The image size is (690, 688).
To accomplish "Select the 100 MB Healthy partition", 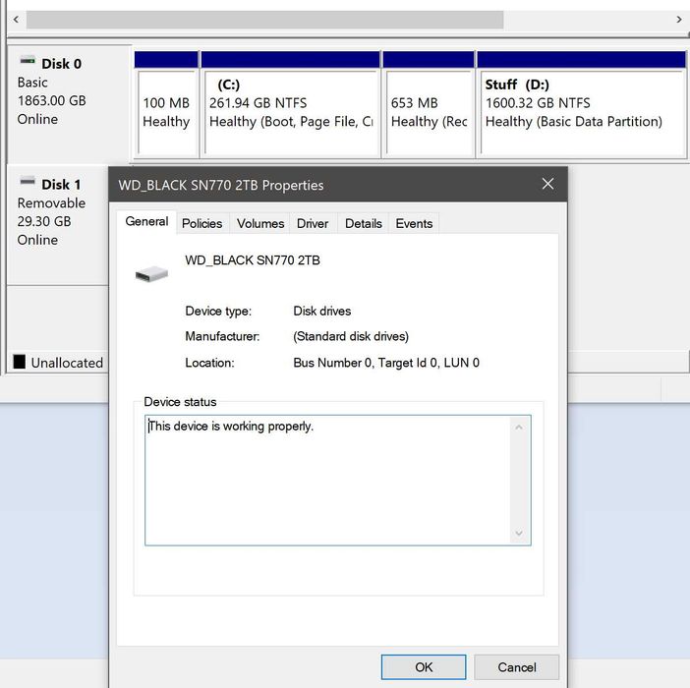I will [166, 104].
